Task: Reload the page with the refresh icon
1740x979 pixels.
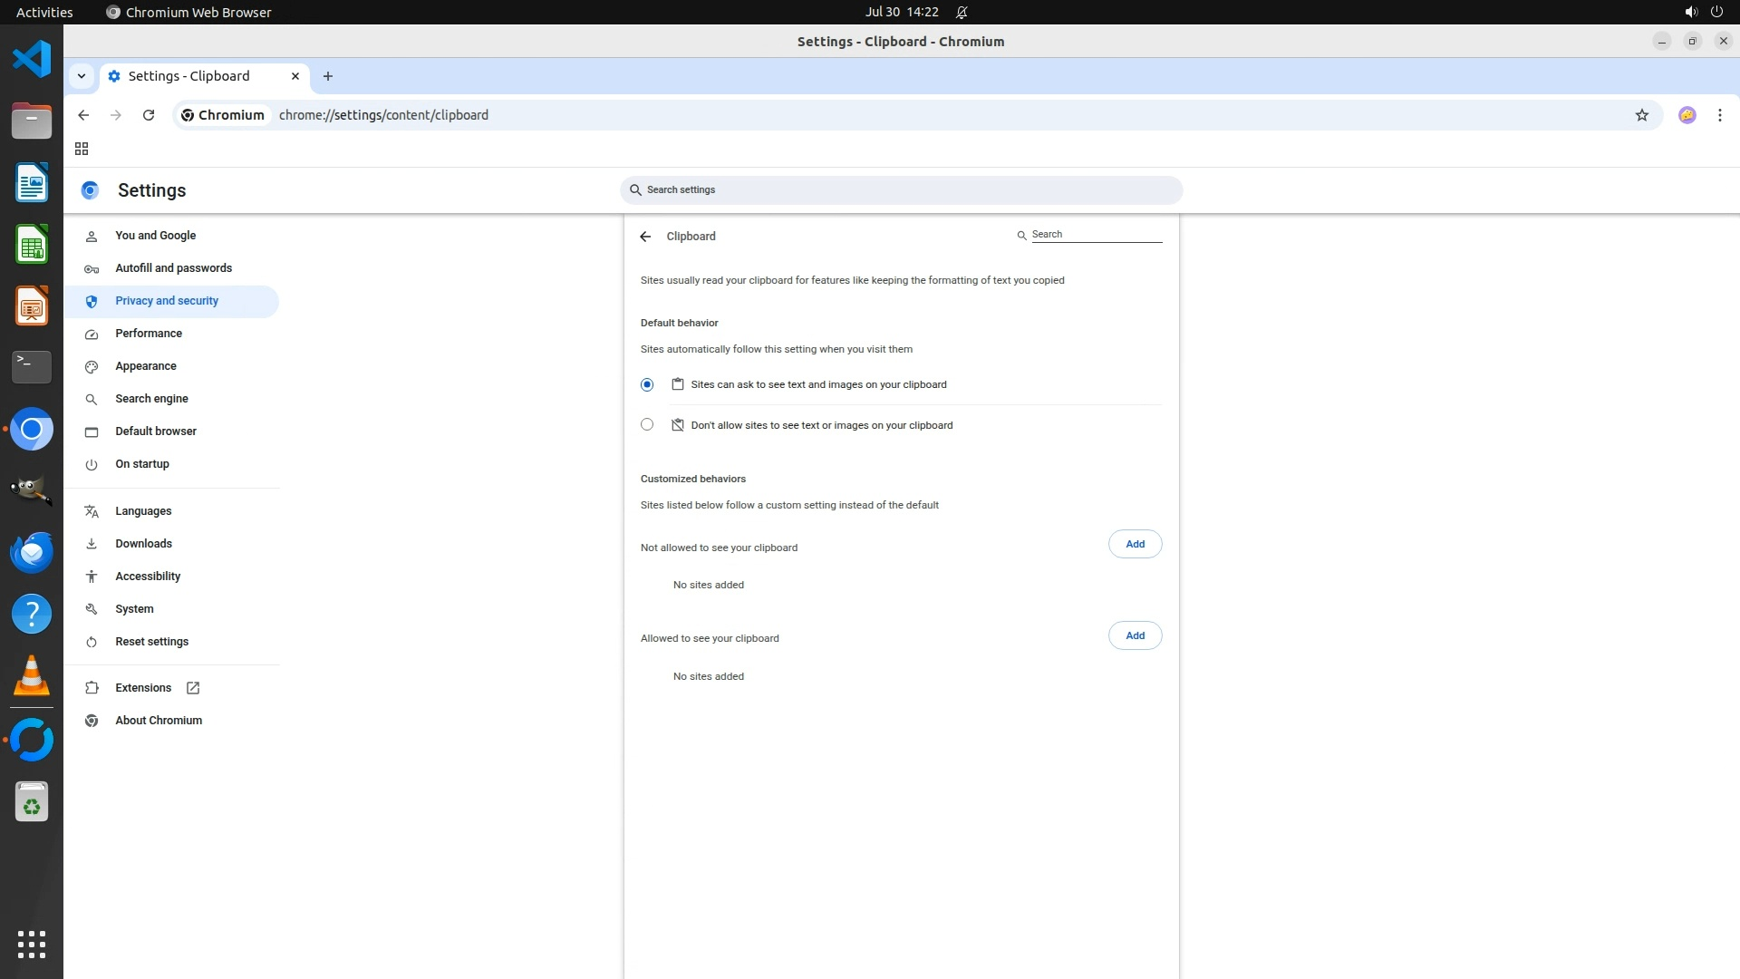Action: [x=149, y=115]
